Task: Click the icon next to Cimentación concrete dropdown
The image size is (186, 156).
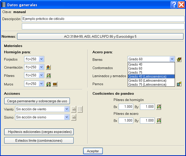Action: point(49,67)
